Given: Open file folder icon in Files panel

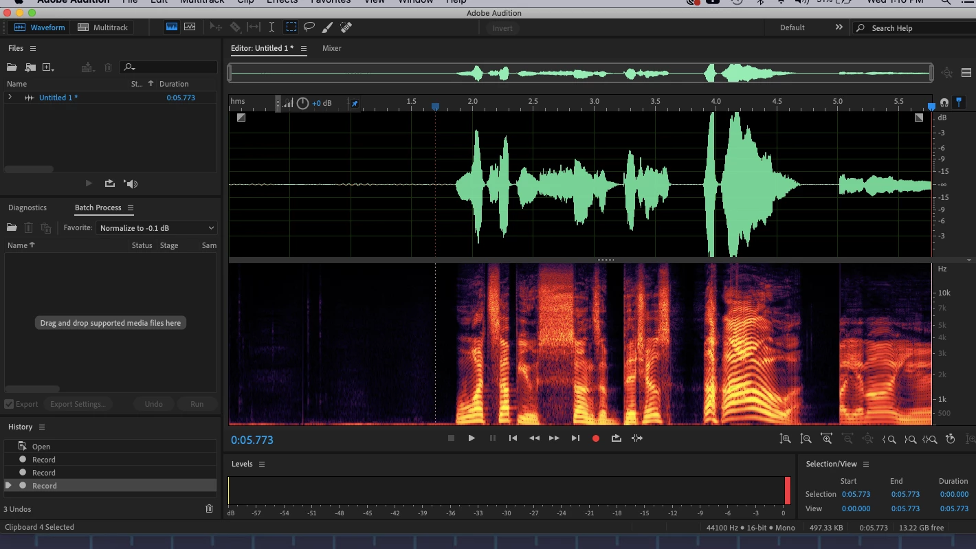Looking at the screenshot, I should coord(12,67).
